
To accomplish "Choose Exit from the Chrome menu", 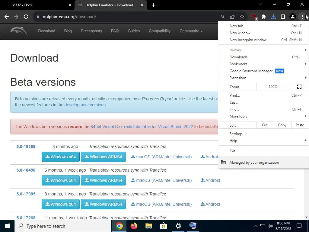I will click(263, 151).
